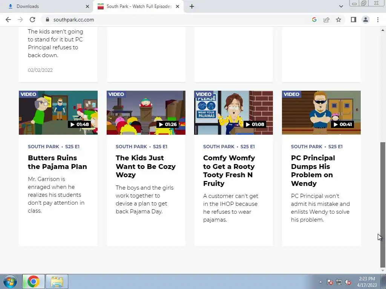Viewport: 386px width, 289px height.
Task: Click 'SOUTH PARK • S25 E1' above Comfy Womfy title
Action: (229, 146)
